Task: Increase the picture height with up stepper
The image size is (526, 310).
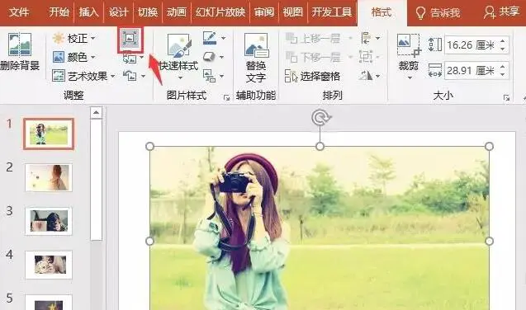Action: click(503, 41)
